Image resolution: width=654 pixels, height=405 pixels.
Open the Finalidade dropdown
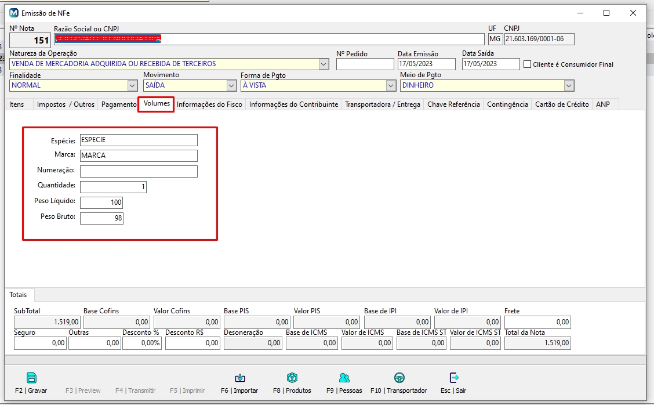(132, 85)
